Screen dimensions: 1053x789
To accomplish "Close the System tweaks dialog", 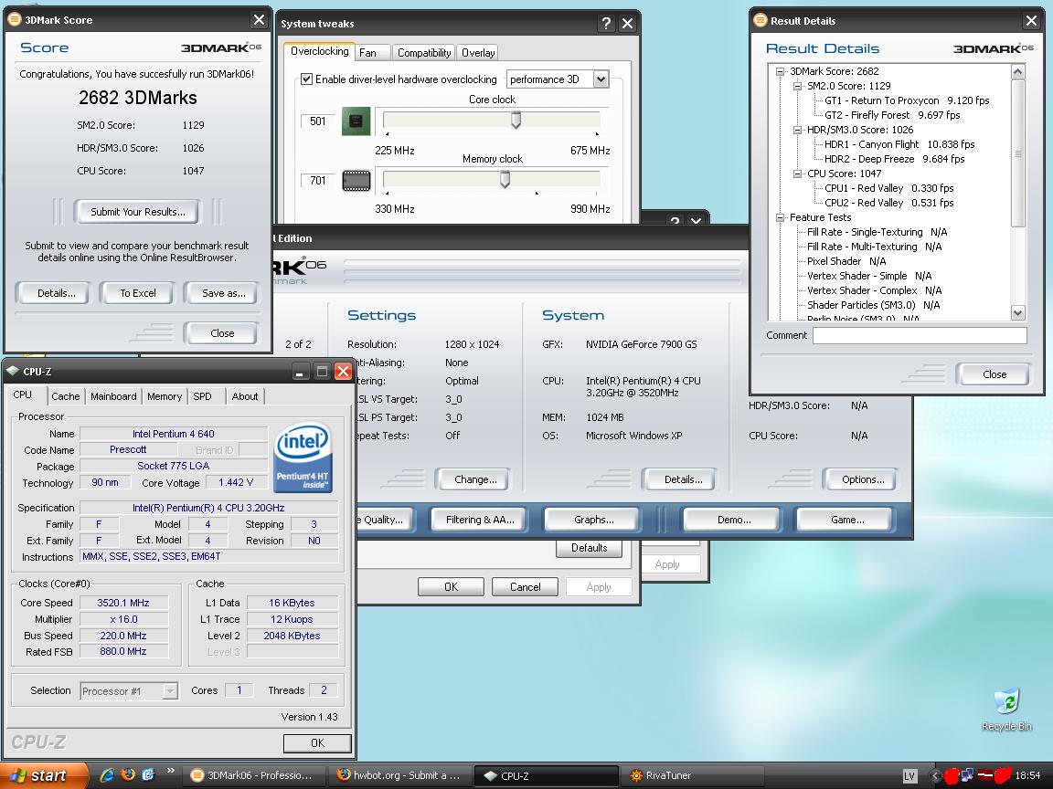I will (627, 24).
